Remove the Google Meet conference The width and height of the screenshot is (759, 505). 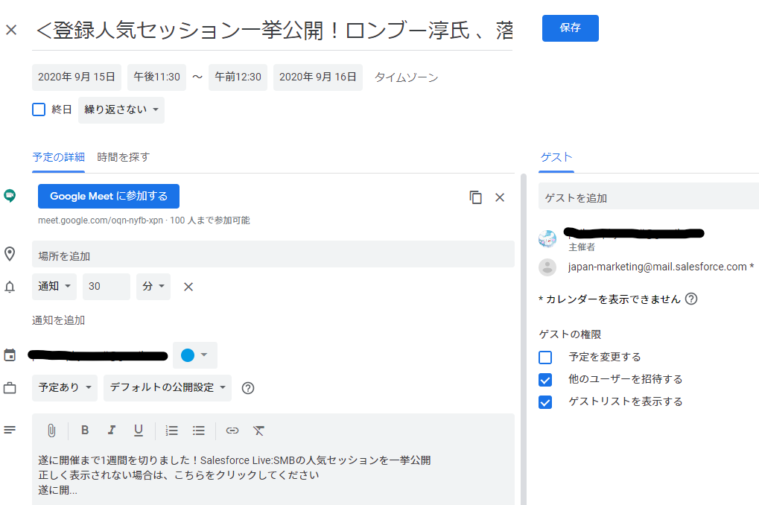[x=500, y=197]
